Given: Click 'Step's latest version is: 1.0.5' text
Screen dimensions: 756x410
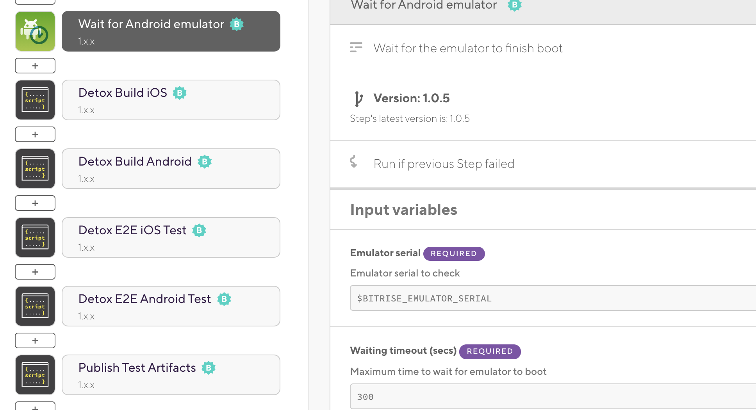Looking at the screenshot, I should click(410, 118).
